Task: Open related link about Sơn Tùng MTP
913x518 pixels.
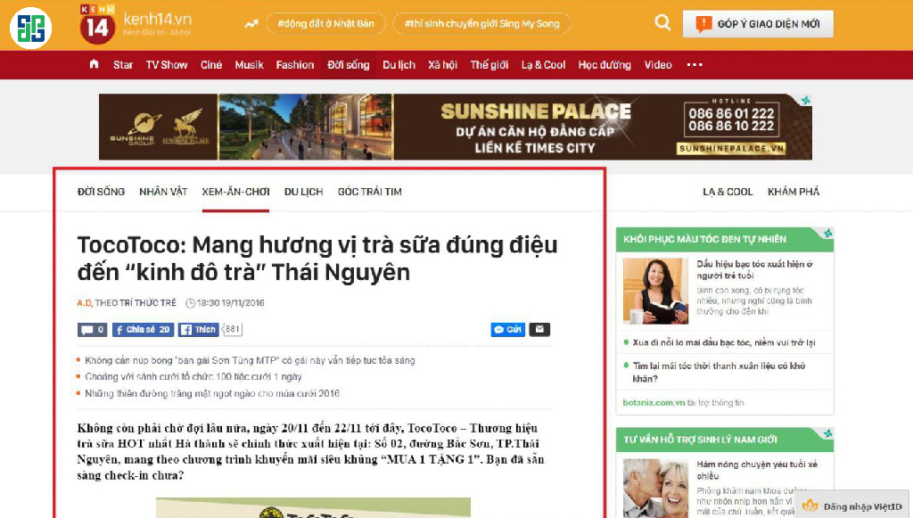Action: pyautogui.click(x=250, y=360)
